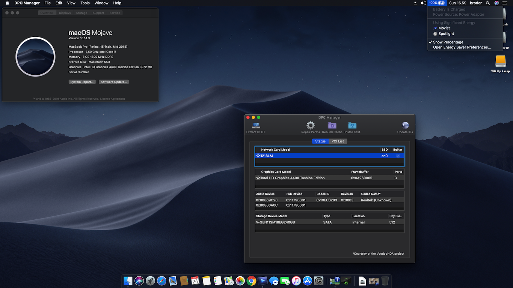Uncheck the Builtin checkbox for I218LM

coord(398,156)
